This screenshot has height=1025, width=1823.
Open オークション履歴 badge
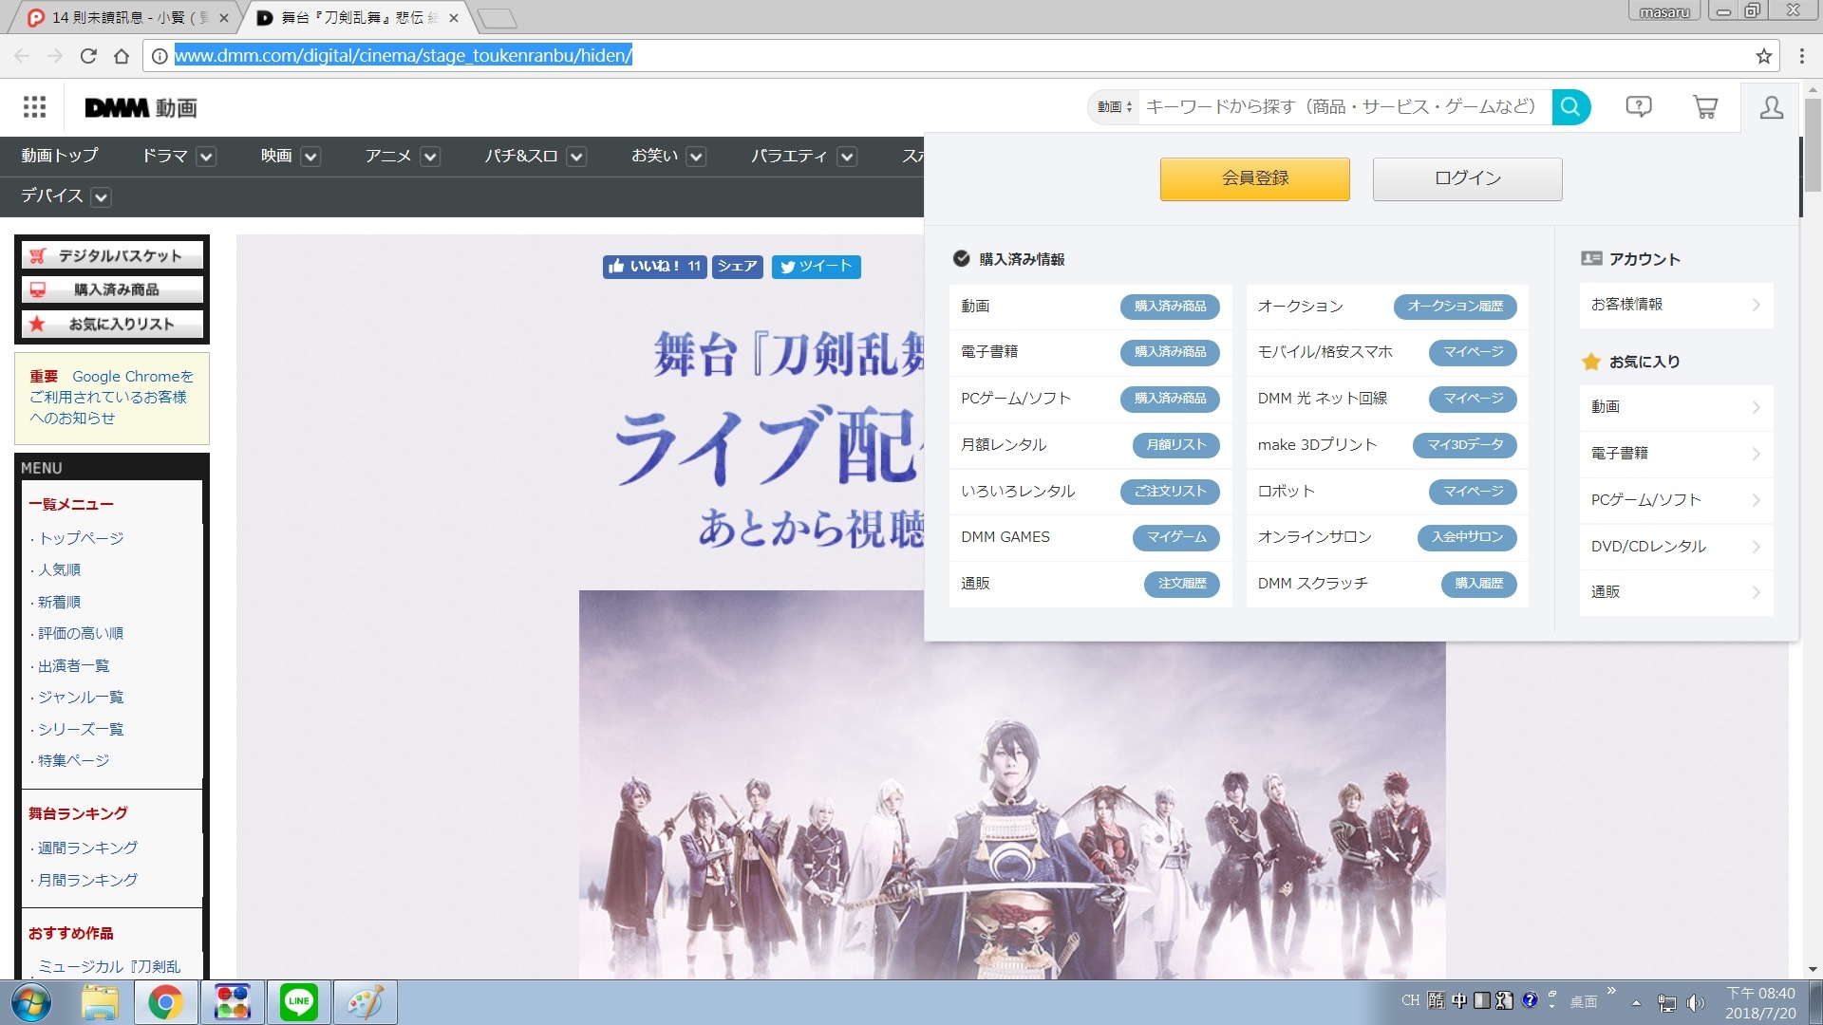(1455, 307)
